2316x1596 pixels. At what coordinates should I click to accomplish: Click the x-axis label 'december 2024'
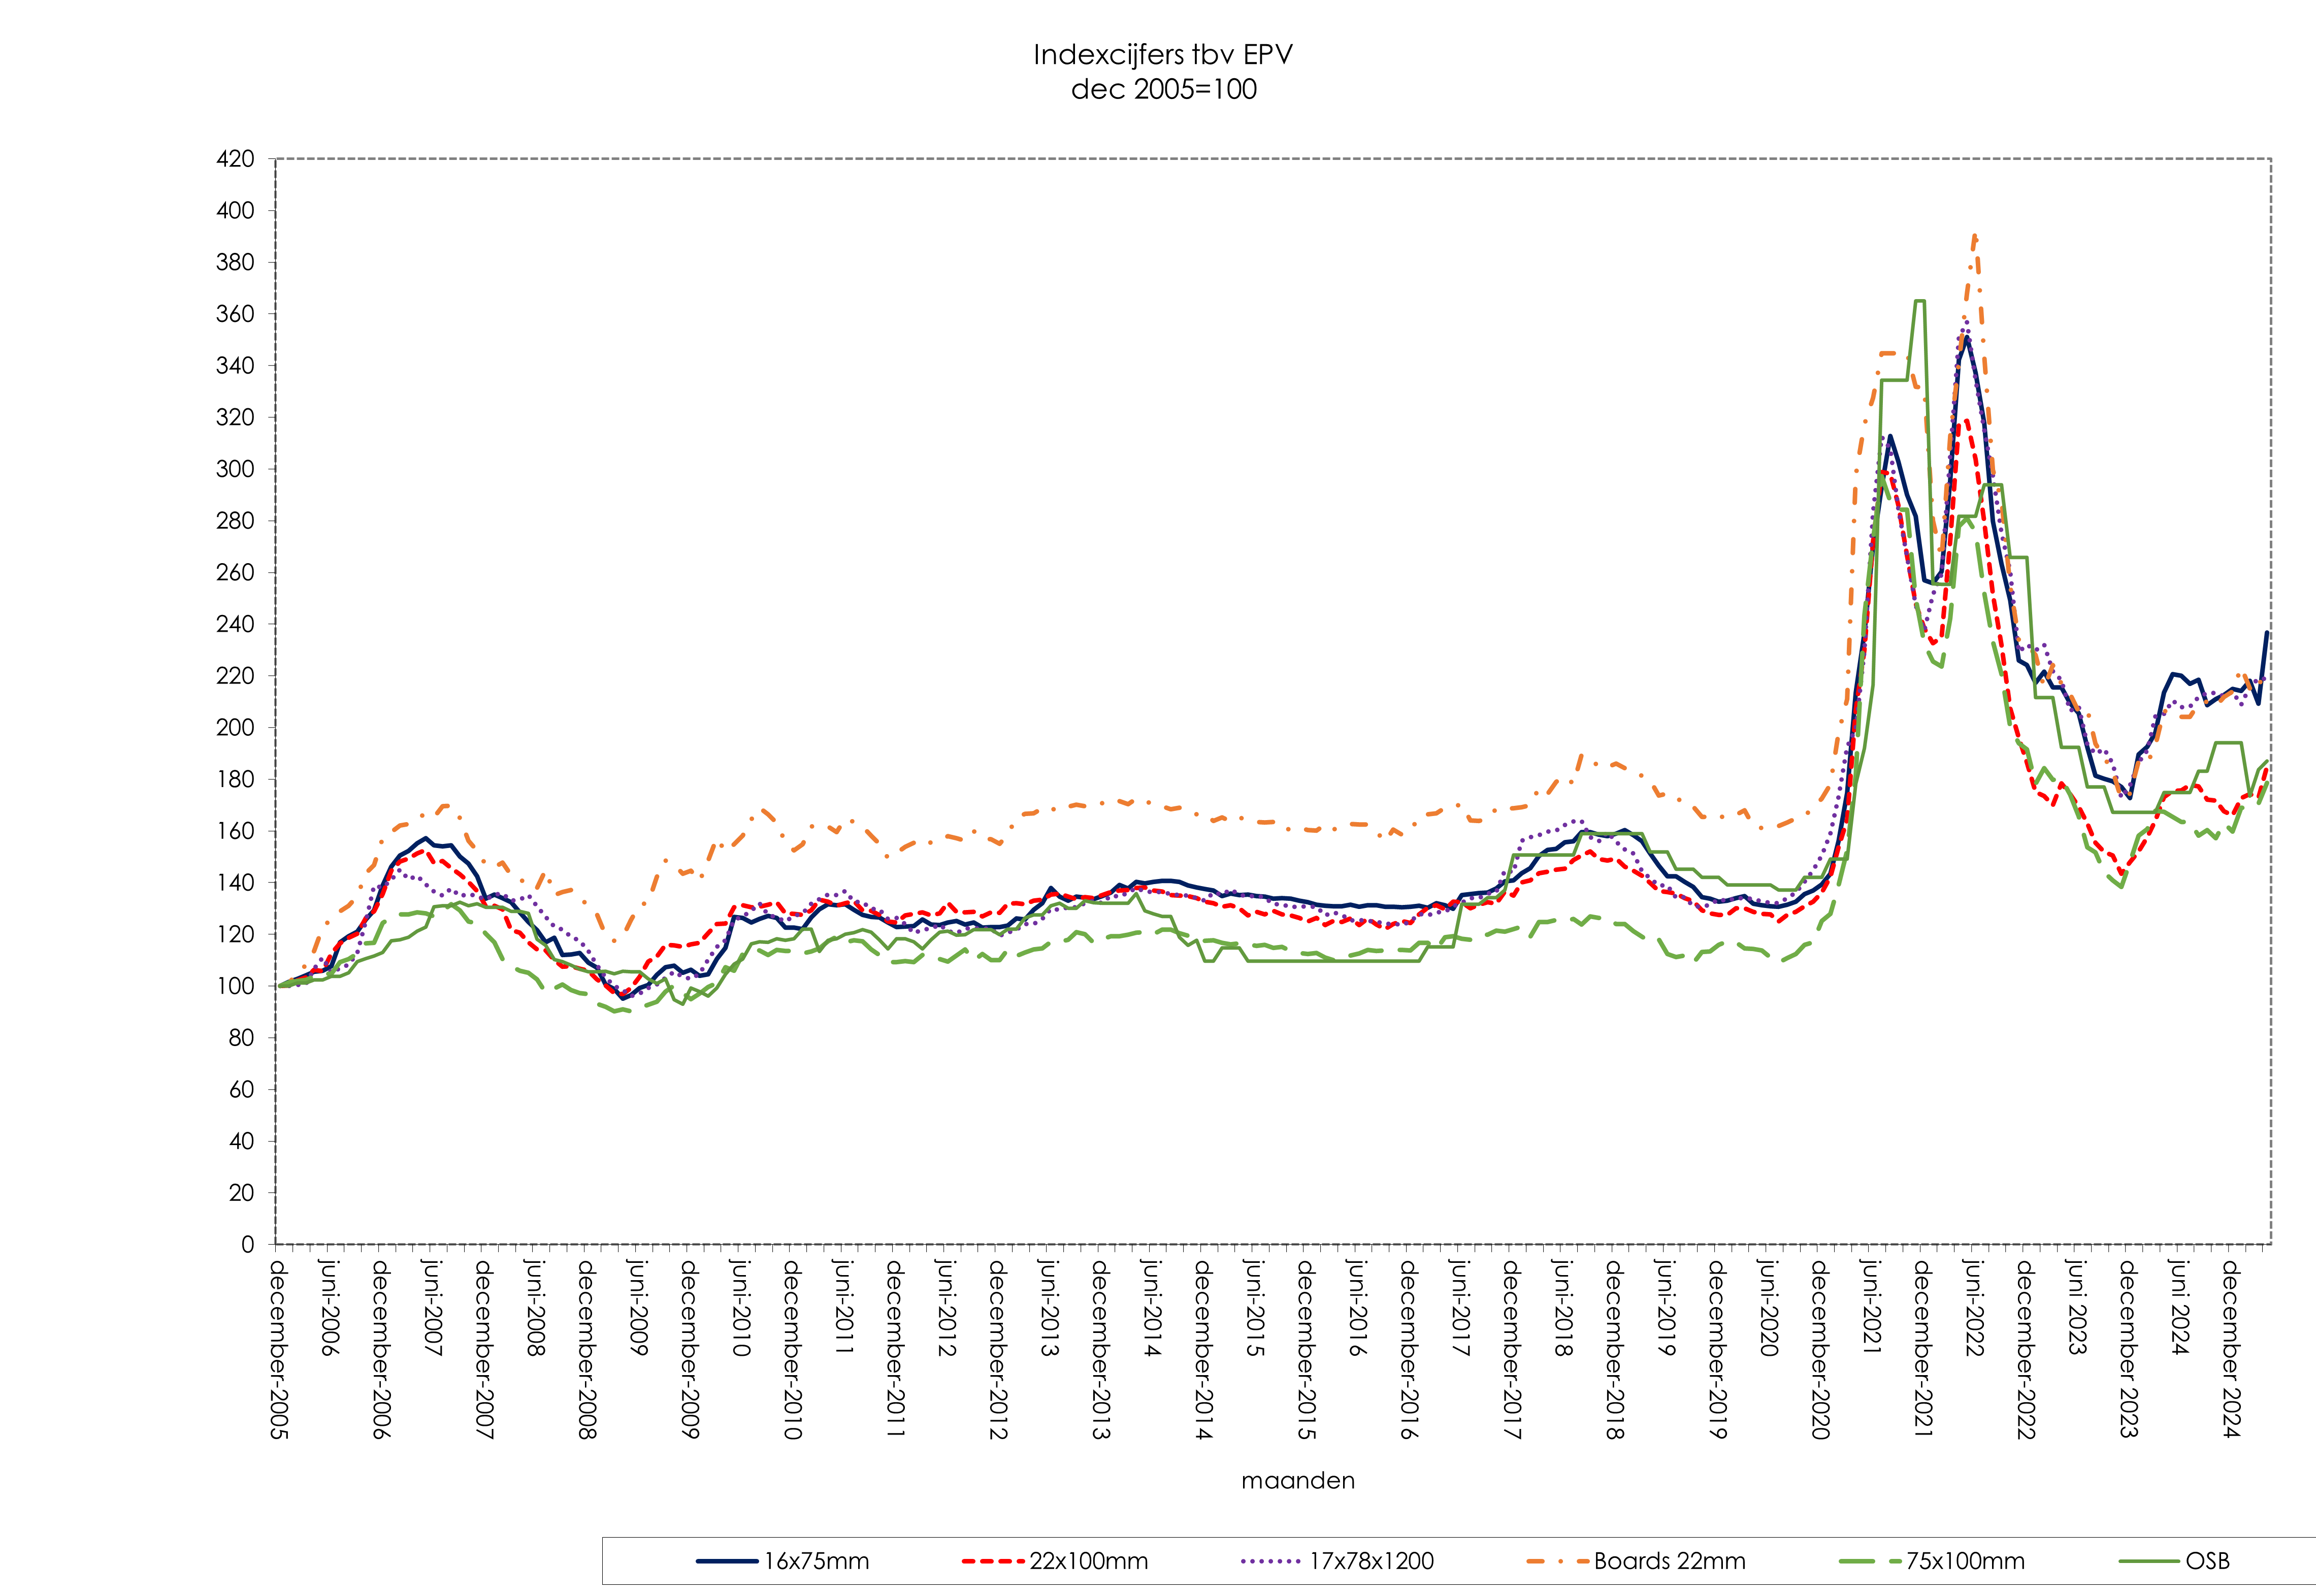[x=2231, y=1348]
